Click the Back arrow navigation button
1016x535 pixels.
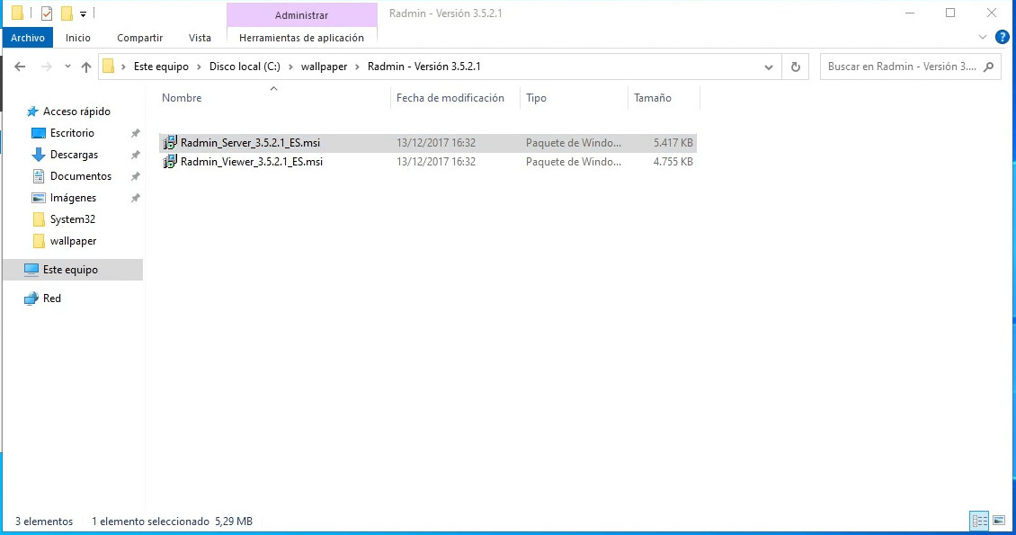[21, 67]
